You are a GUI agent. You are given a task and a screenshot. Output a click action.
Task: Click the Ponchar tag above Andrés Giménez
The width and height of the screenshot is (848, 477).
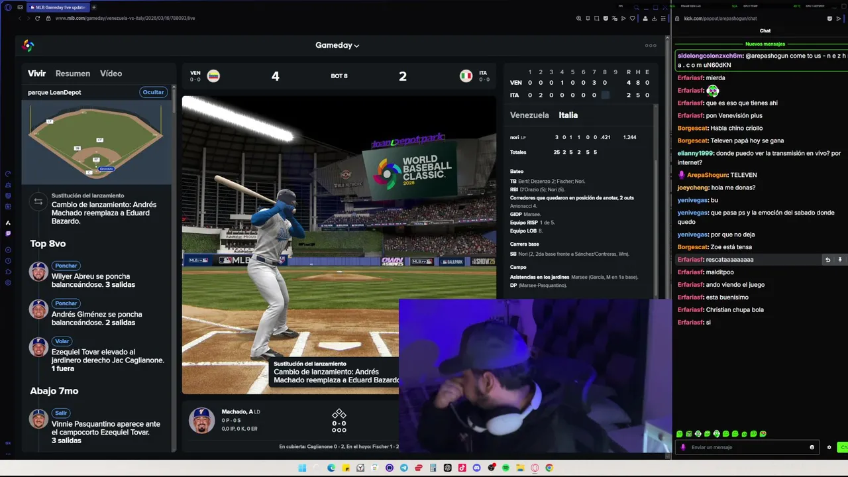click(x=66, y=303)
